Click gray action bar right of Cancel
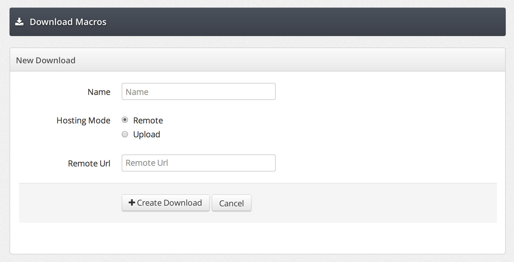This screenshot has height=262, width=514. [364, 203]
